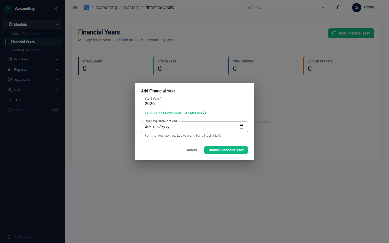Cancel the Add Financial Year dialog
The height and width of the screenshot is (243, 389).
coord(191,150)
